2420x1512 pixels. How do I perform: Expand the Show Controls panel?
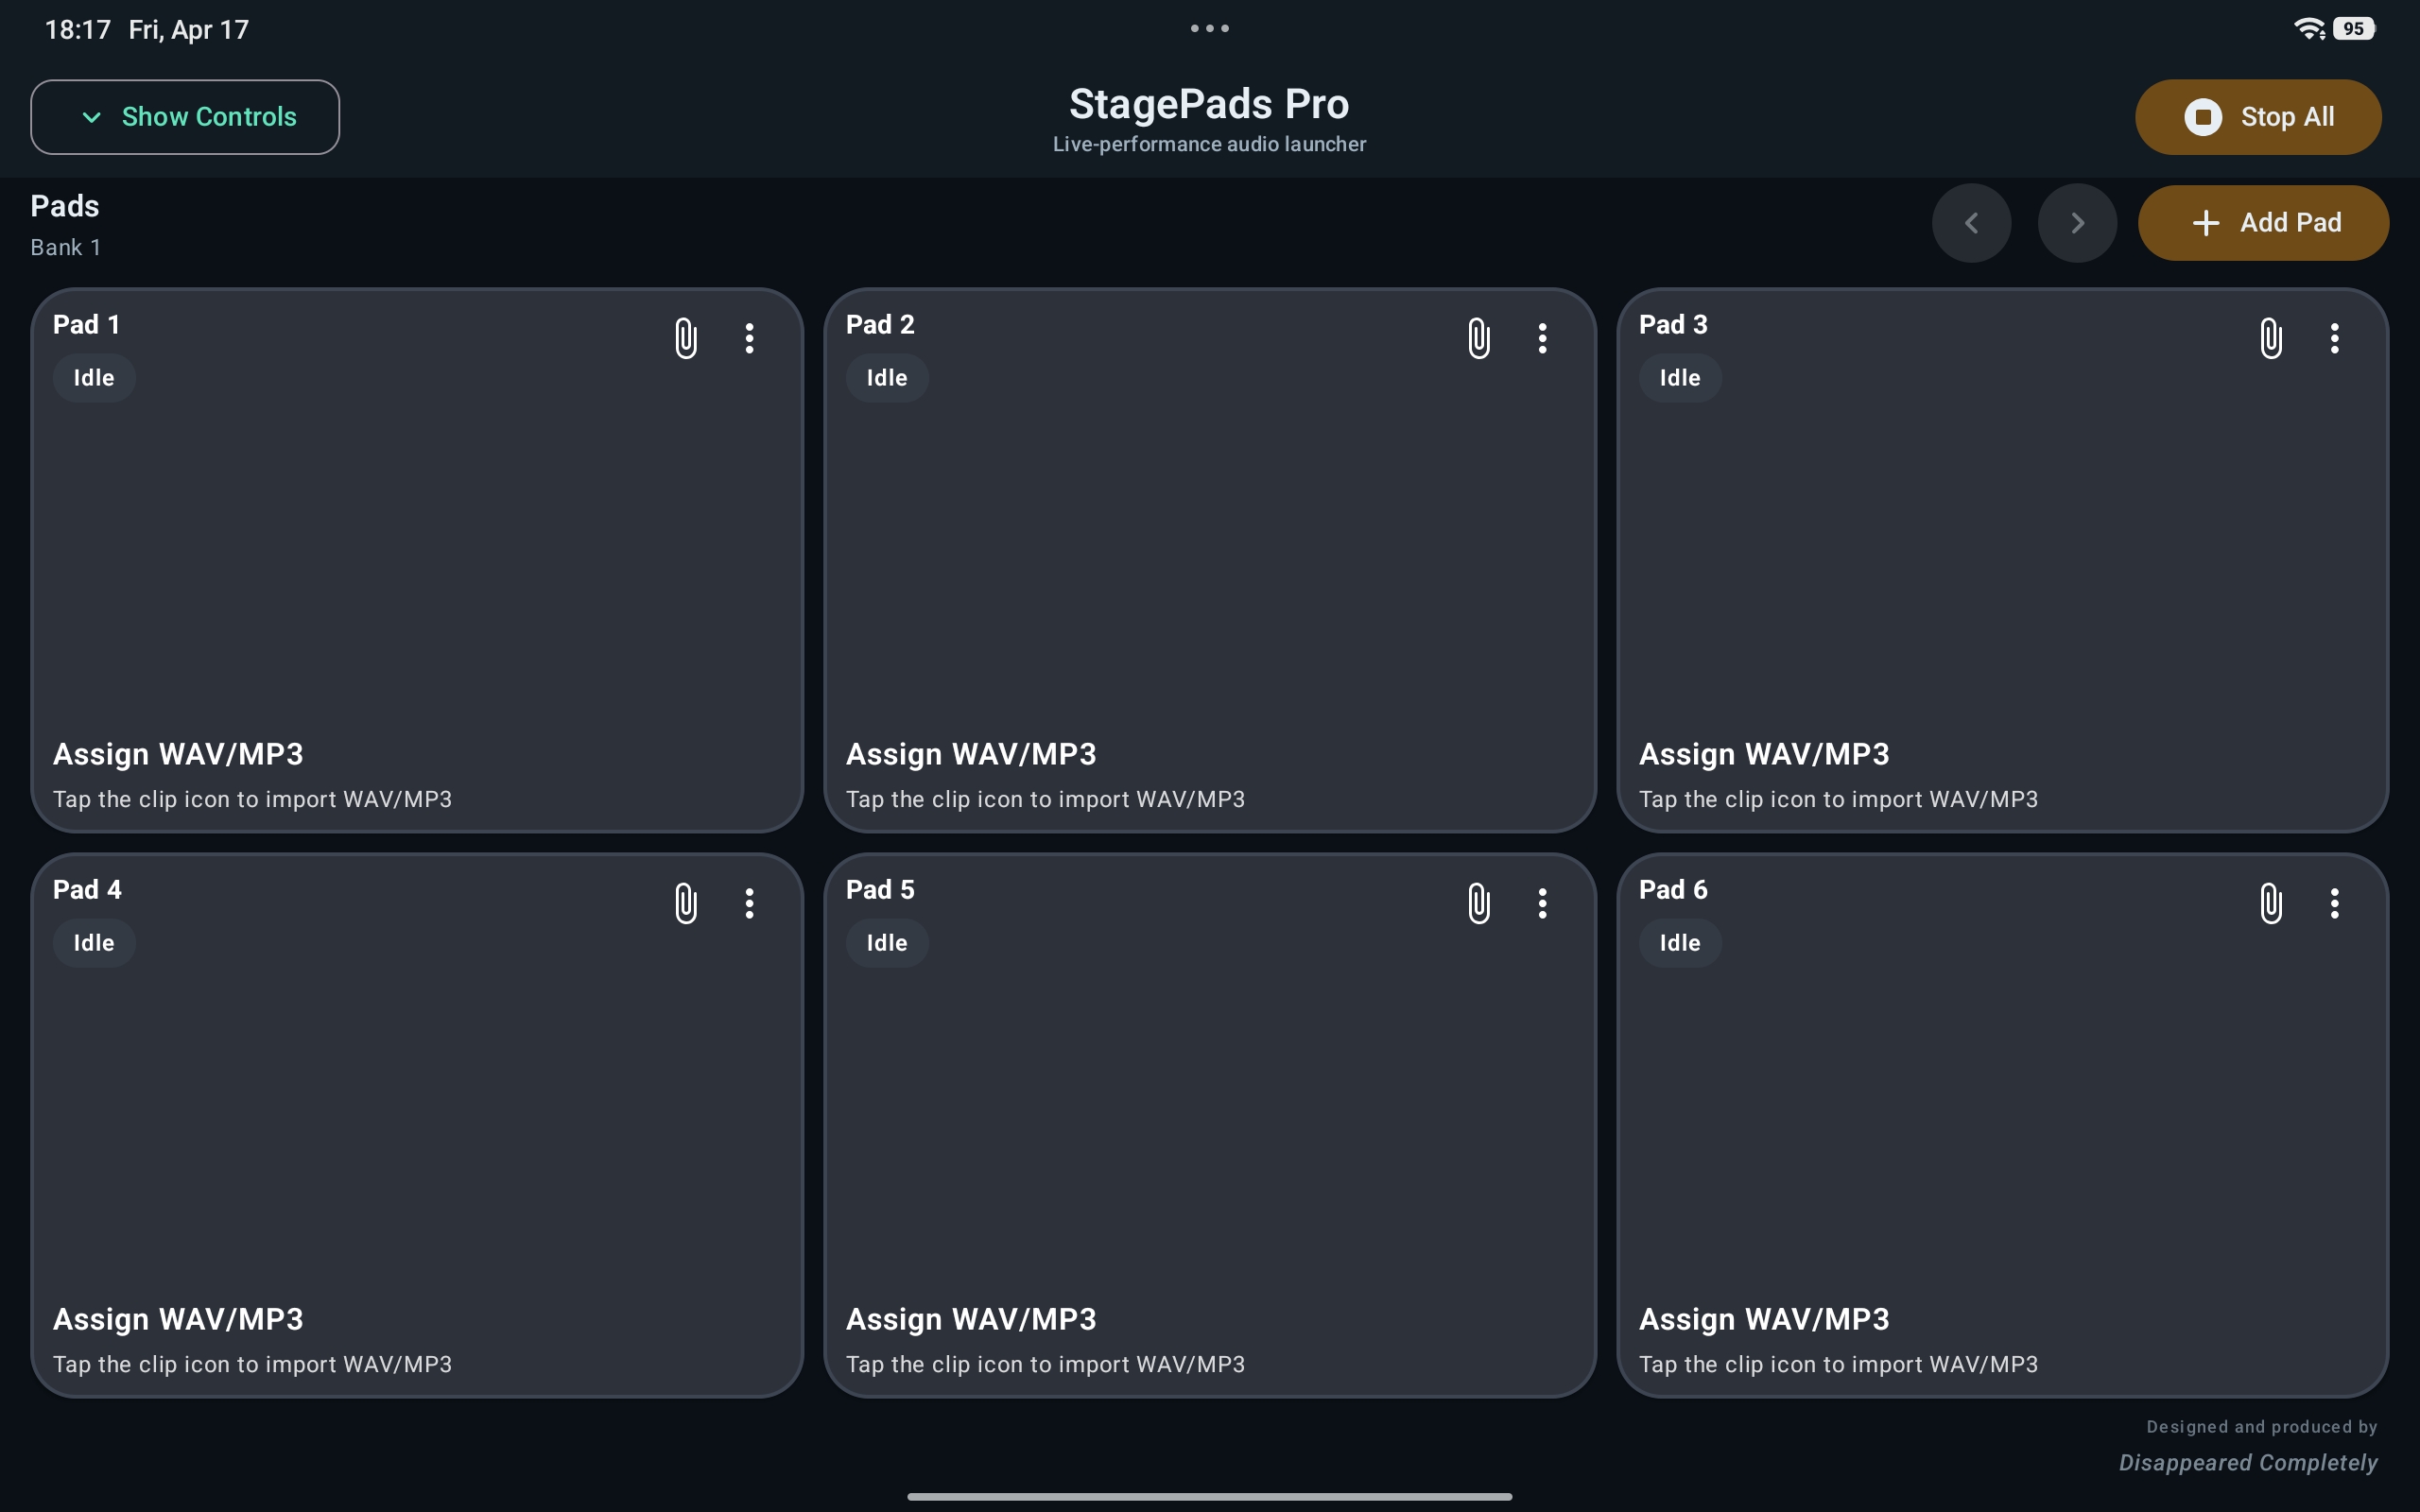(x=185, y=117)
